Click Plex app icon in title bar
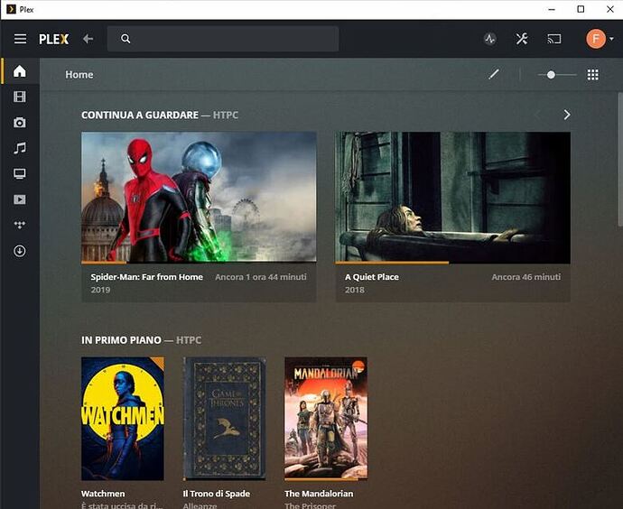The image size is (623, 509). point(11,9)
